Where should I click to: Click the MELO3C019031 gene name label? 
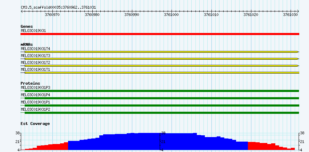(33, 31)
